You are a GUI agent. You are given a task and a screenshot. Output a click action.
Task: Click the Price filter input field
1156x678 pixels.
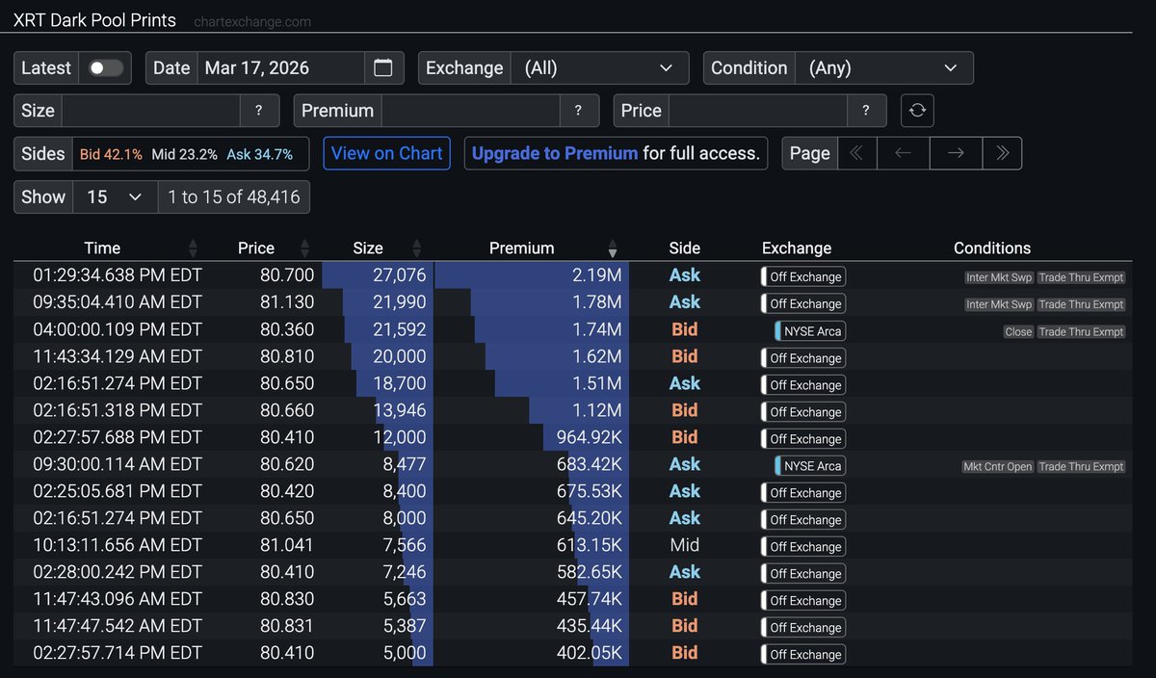[x=758, y=111]
